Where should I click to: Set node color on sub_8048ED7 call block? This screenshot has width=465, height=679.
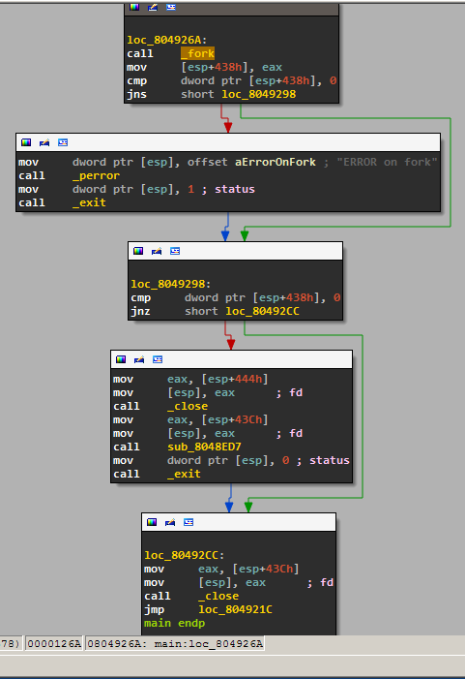tap(121, 359)
